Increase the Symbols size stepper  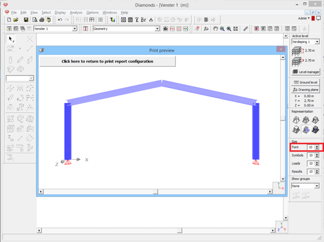click(x=317, y=154)
